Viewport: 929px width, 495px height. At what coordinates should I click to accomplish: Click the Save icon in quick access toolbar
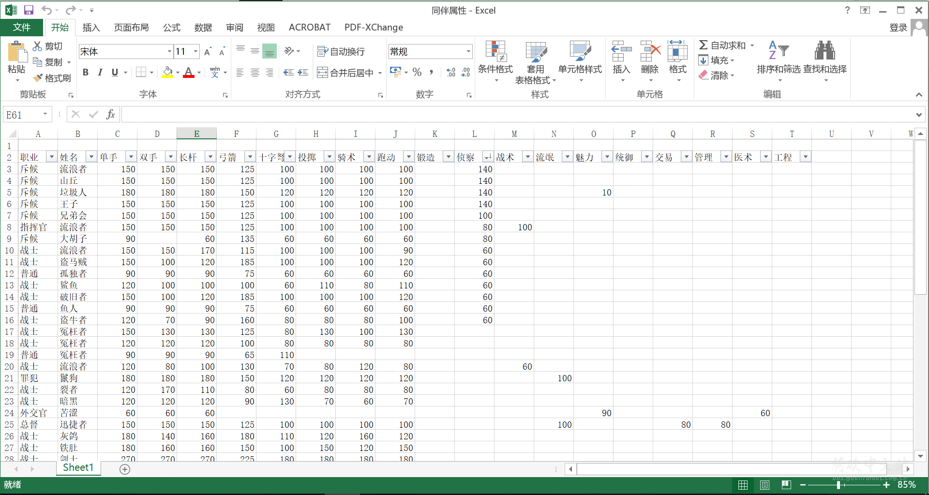coord(29,10)
